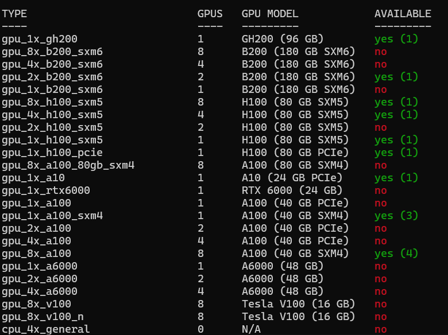This screenshot has width=448, height=335.
Task: Select the gpu_4x_h100_sxm5 type name
Action: click(52, 115)
